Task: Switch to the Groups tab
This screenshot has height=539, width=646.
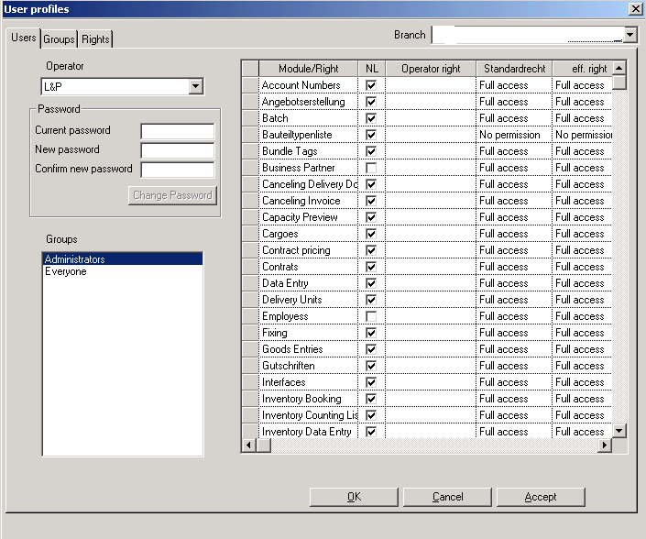Action: coord(60,39)
